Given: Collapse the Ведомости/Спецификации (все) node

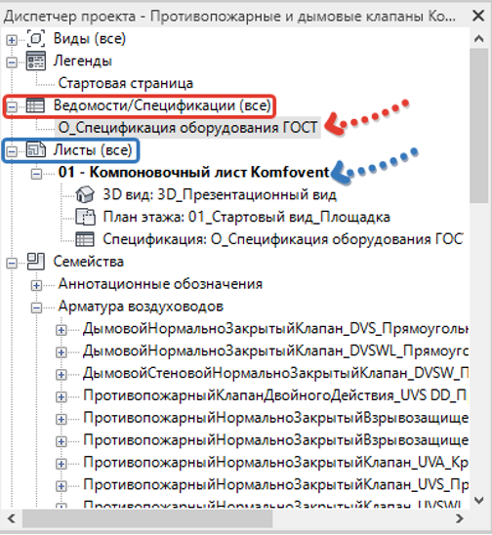Looking at the screenshot, I should point(12,106).
